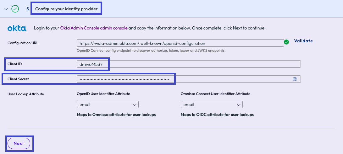Focus the Client Secret password field
This screenshot has height=154, width=343.
[x=189, y=79]
